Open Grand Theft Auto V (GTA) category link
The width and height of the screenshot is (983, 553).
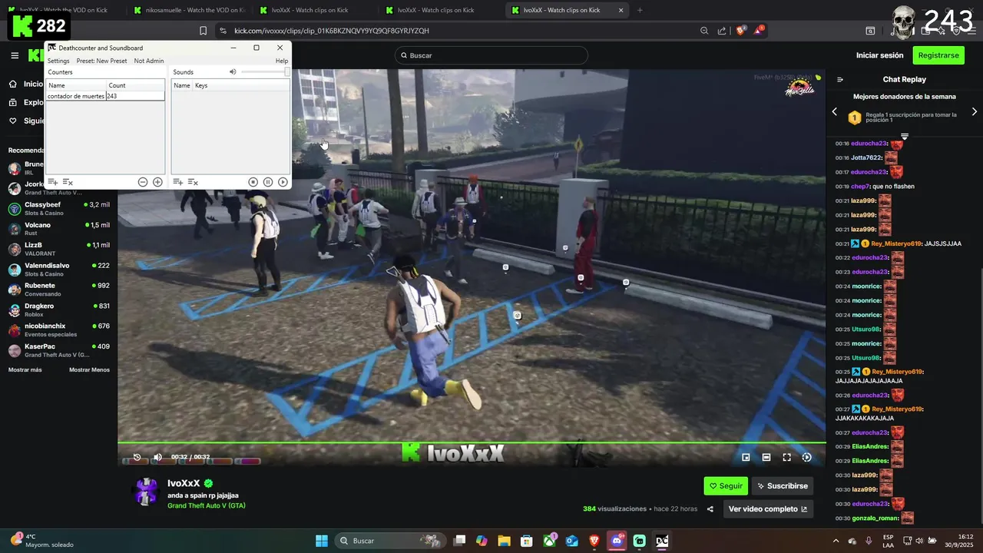point(207,505)
